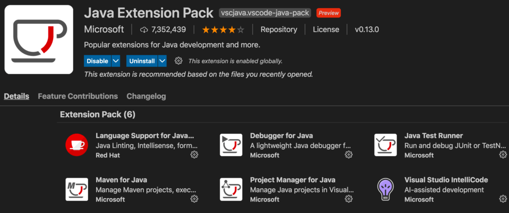This screenshot has width=509, height=213.
Task: Open Project Manager for Java extension title
Action: tap(293, 180)
